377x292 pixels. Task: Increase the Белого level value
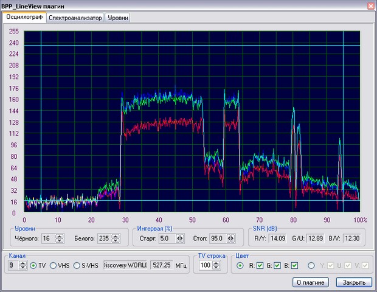116,236
